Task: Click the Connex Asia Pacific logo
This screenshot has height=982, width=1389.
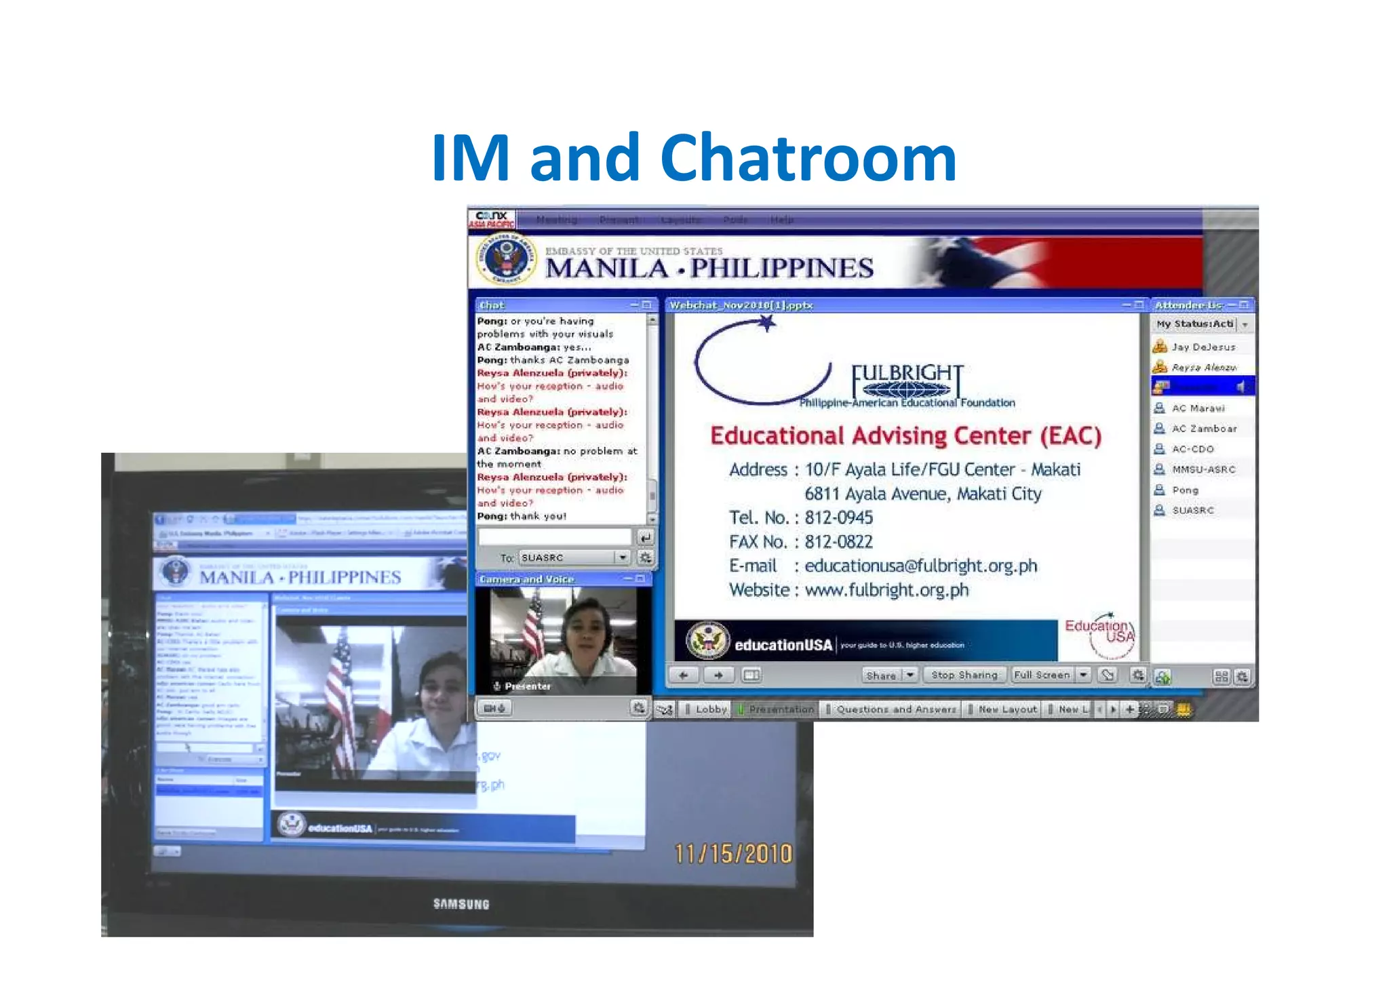Action: point(492,219)
